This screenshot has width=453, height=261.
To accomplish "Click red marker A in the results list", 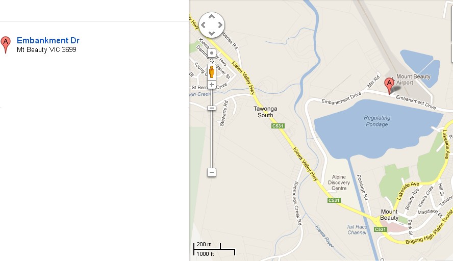I will (6, 45).
